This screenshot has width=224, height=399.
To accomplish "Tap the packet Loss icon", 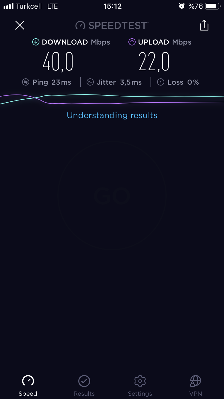I will click(161, 82).
